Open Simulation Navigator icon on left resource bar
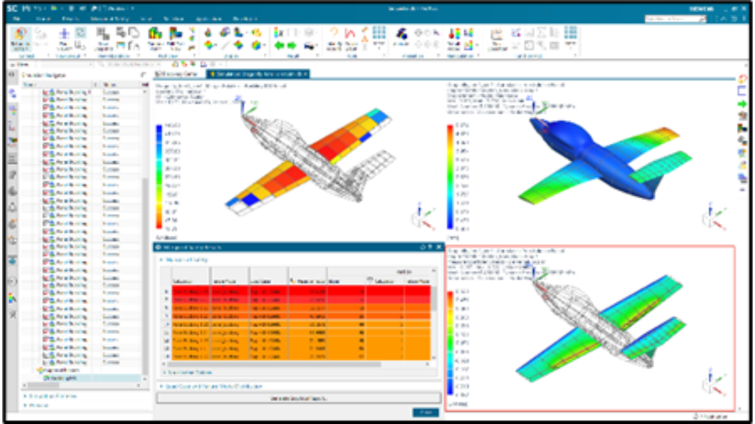The width and height of the screenshot is (755, 424). [x=12, y=93]
